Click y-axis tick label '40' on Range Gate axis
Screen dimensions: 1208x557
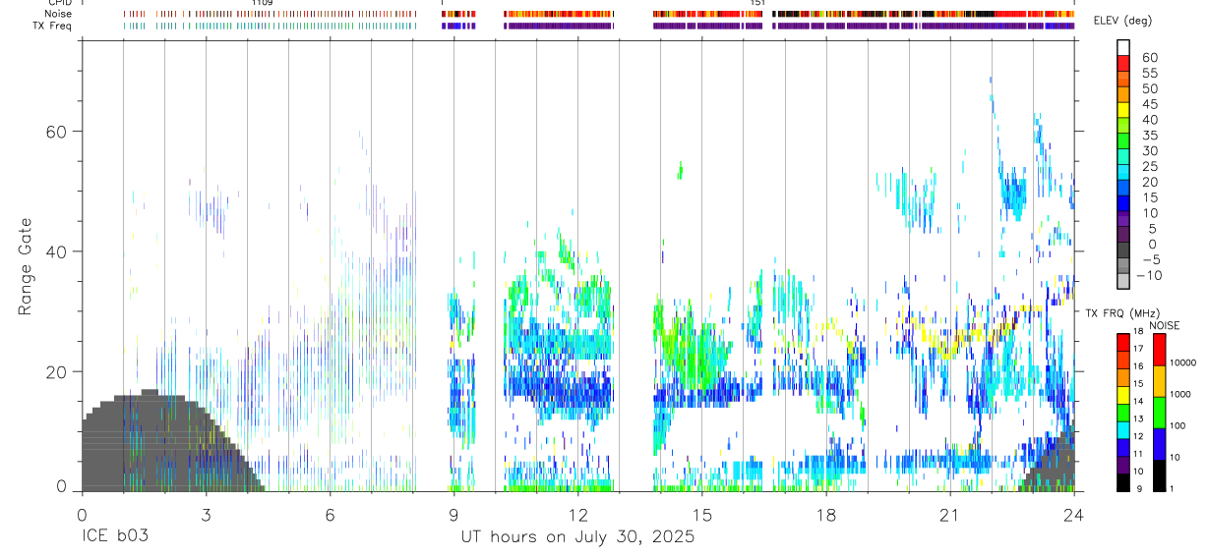(x=55, y=251)
